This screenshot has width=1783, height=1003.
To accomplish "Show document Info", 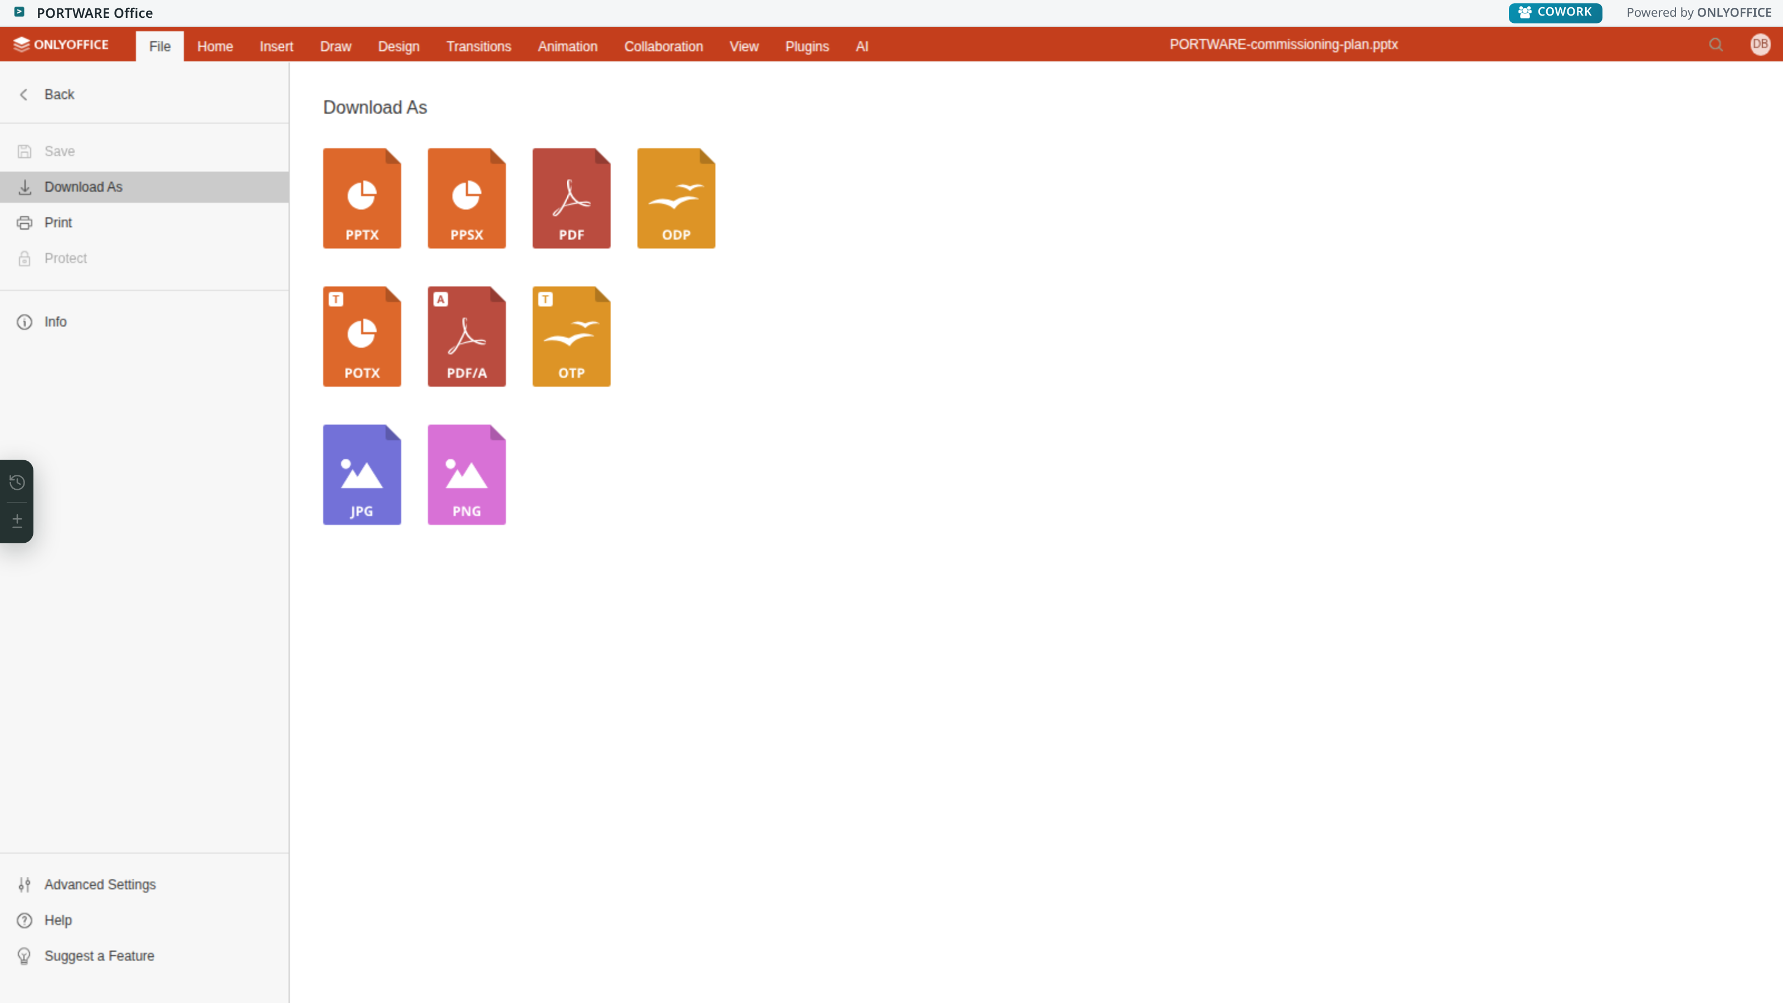I will point(144,322).
